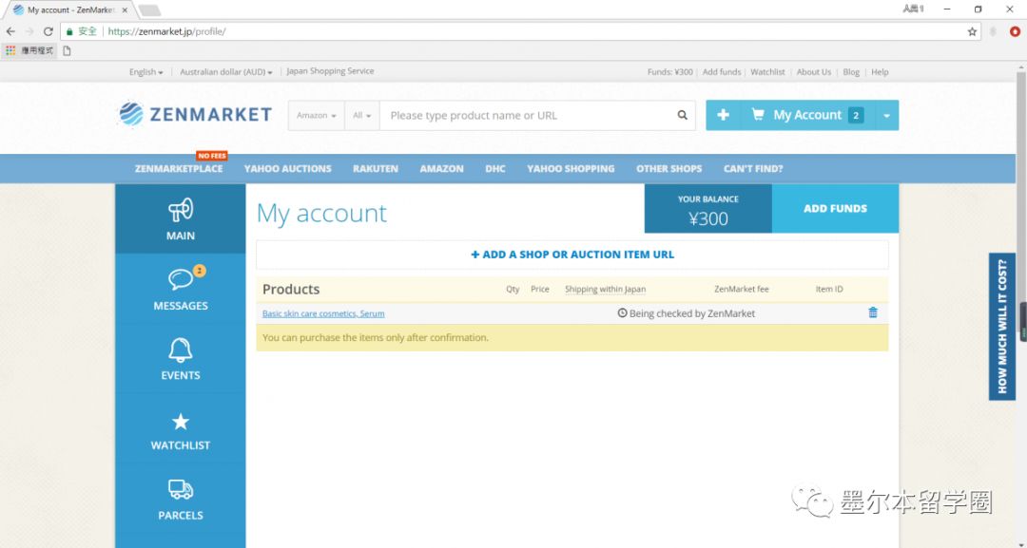This screenshot has width=1027, height=548.
Task: Go to ZENMARKETPLACE nav item
Action: [x=179, y=169]
